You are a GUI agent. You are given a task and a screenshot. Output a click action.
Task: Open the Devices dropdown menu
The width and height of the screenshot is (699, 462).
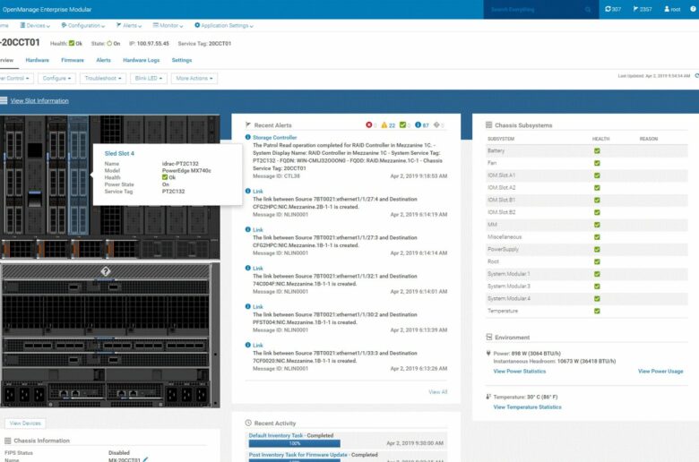point(35,25)
